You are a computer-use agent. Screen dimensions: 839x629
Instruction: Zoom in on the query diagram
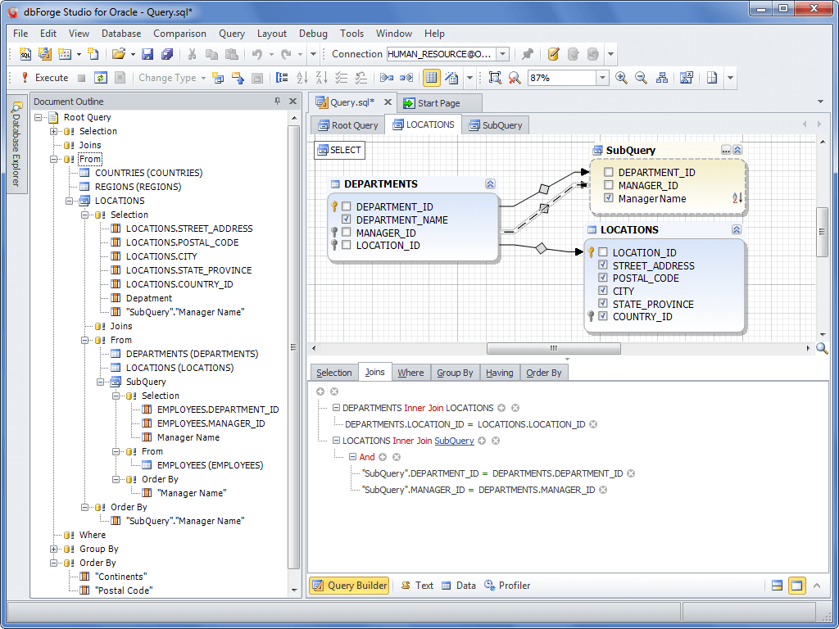click(x=620, y=77)
